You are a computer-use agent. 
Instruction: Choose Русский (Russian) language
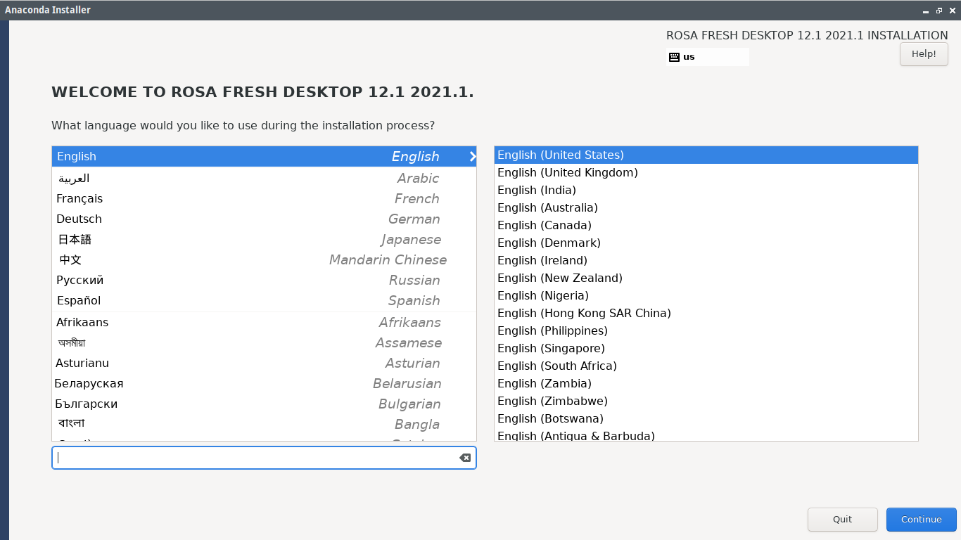click(265, 280)
